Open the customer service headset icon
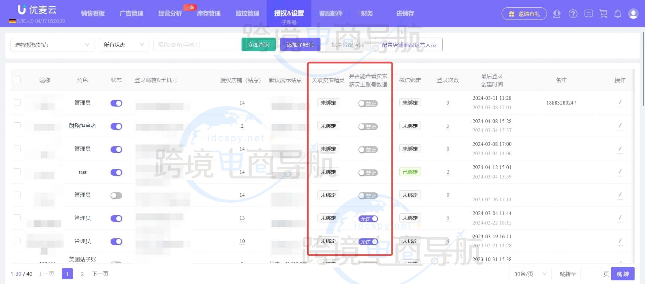 [557, 14]
